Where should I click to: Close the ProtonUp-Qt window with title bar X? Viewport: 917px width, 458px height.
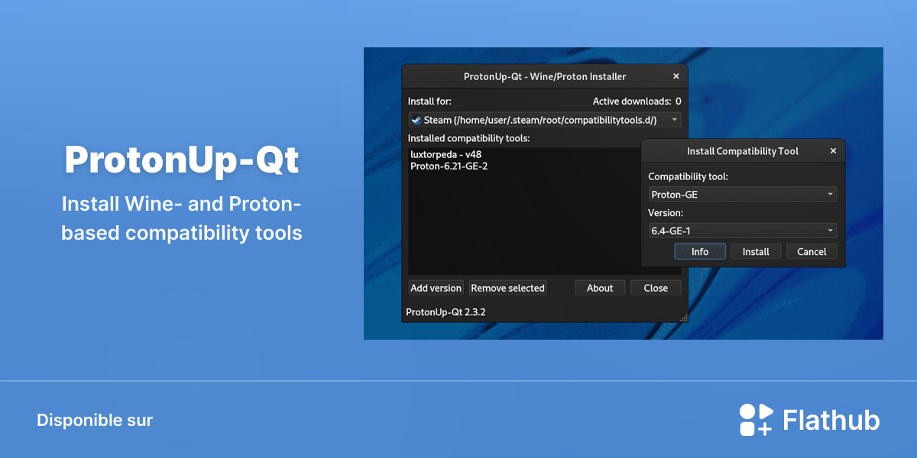[676, 76]
